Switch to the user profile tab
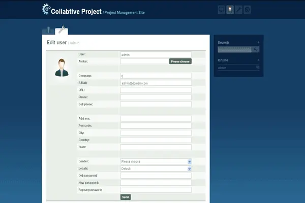 point(48,30)
